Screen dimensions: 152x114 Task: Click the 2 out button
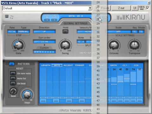121,8
